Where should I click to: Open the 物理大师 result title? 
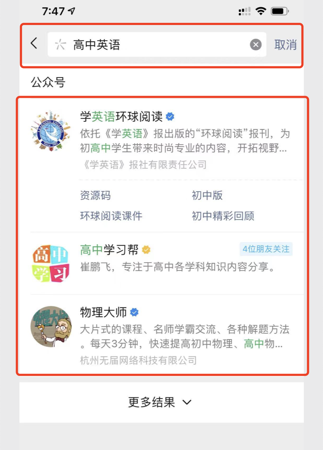pyautogui.click(x=104, y=312)
